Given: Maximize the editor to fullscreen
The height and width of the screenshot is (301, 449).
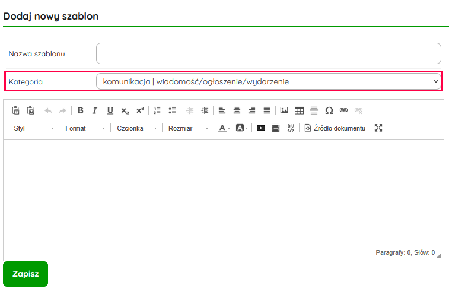Looking at the screenshot, I should (379, 128).
